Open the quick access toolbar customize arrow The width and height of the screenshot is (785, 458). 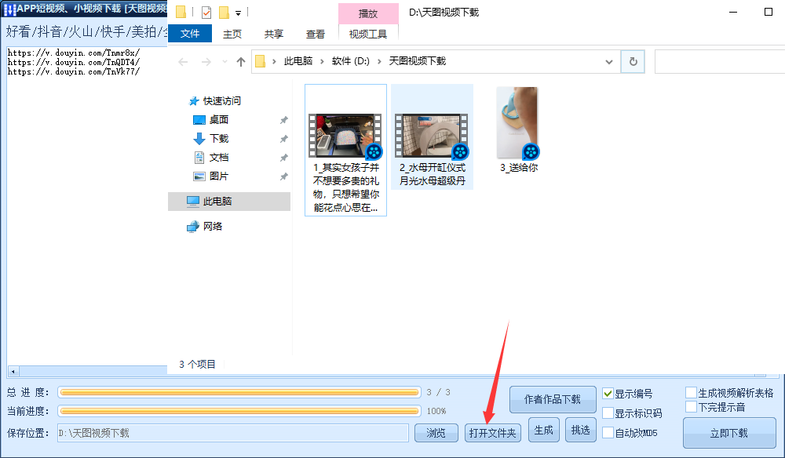(x=239, y=13)
